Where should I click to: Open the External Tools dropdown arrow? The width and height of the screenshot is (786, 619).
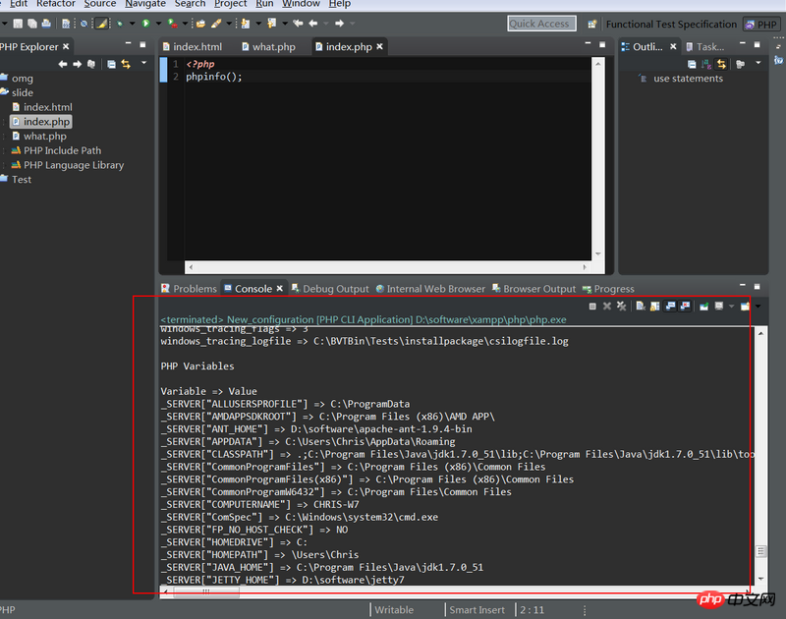coord(185,24)
